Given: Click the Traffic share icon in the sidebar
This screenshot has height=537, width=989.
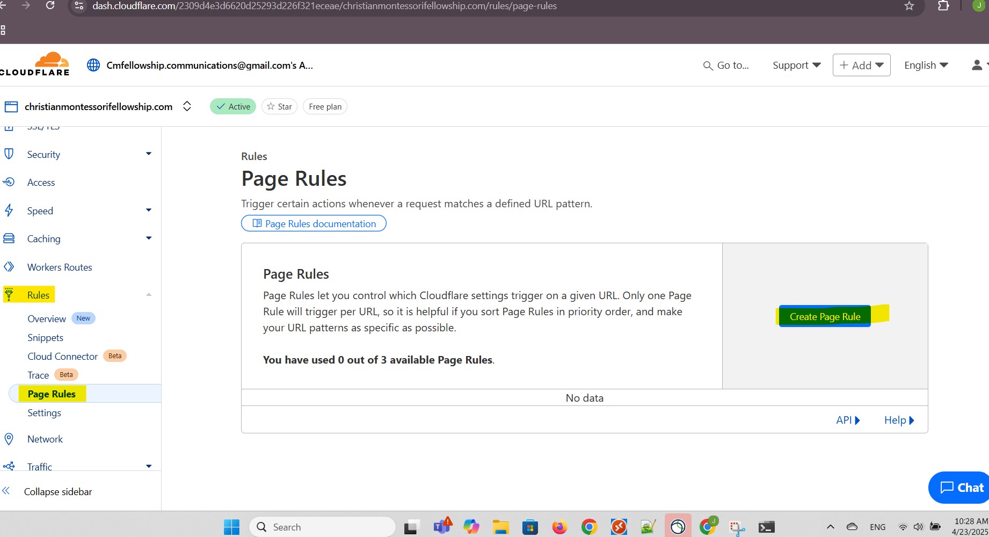Looking at the screenshot, I should coord(9,466).
